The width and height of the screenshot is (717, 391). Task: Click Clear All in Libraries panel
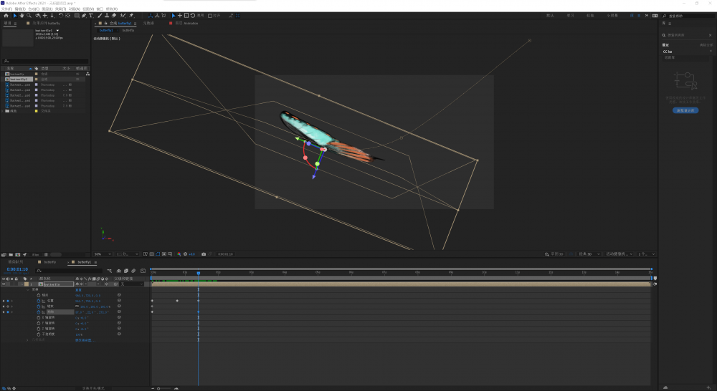(706, 45)
